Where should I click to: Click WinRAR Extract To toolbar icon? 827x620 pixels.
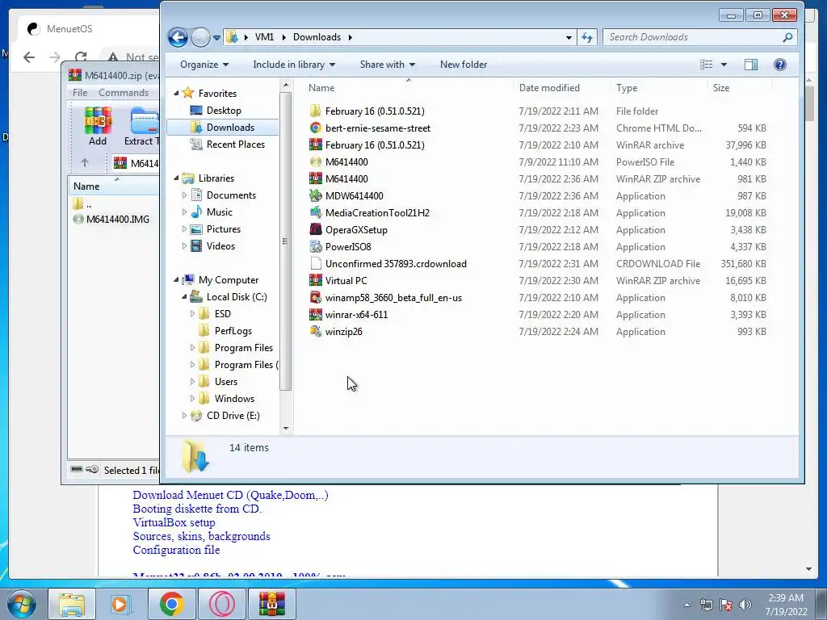(x=141, y=127)
